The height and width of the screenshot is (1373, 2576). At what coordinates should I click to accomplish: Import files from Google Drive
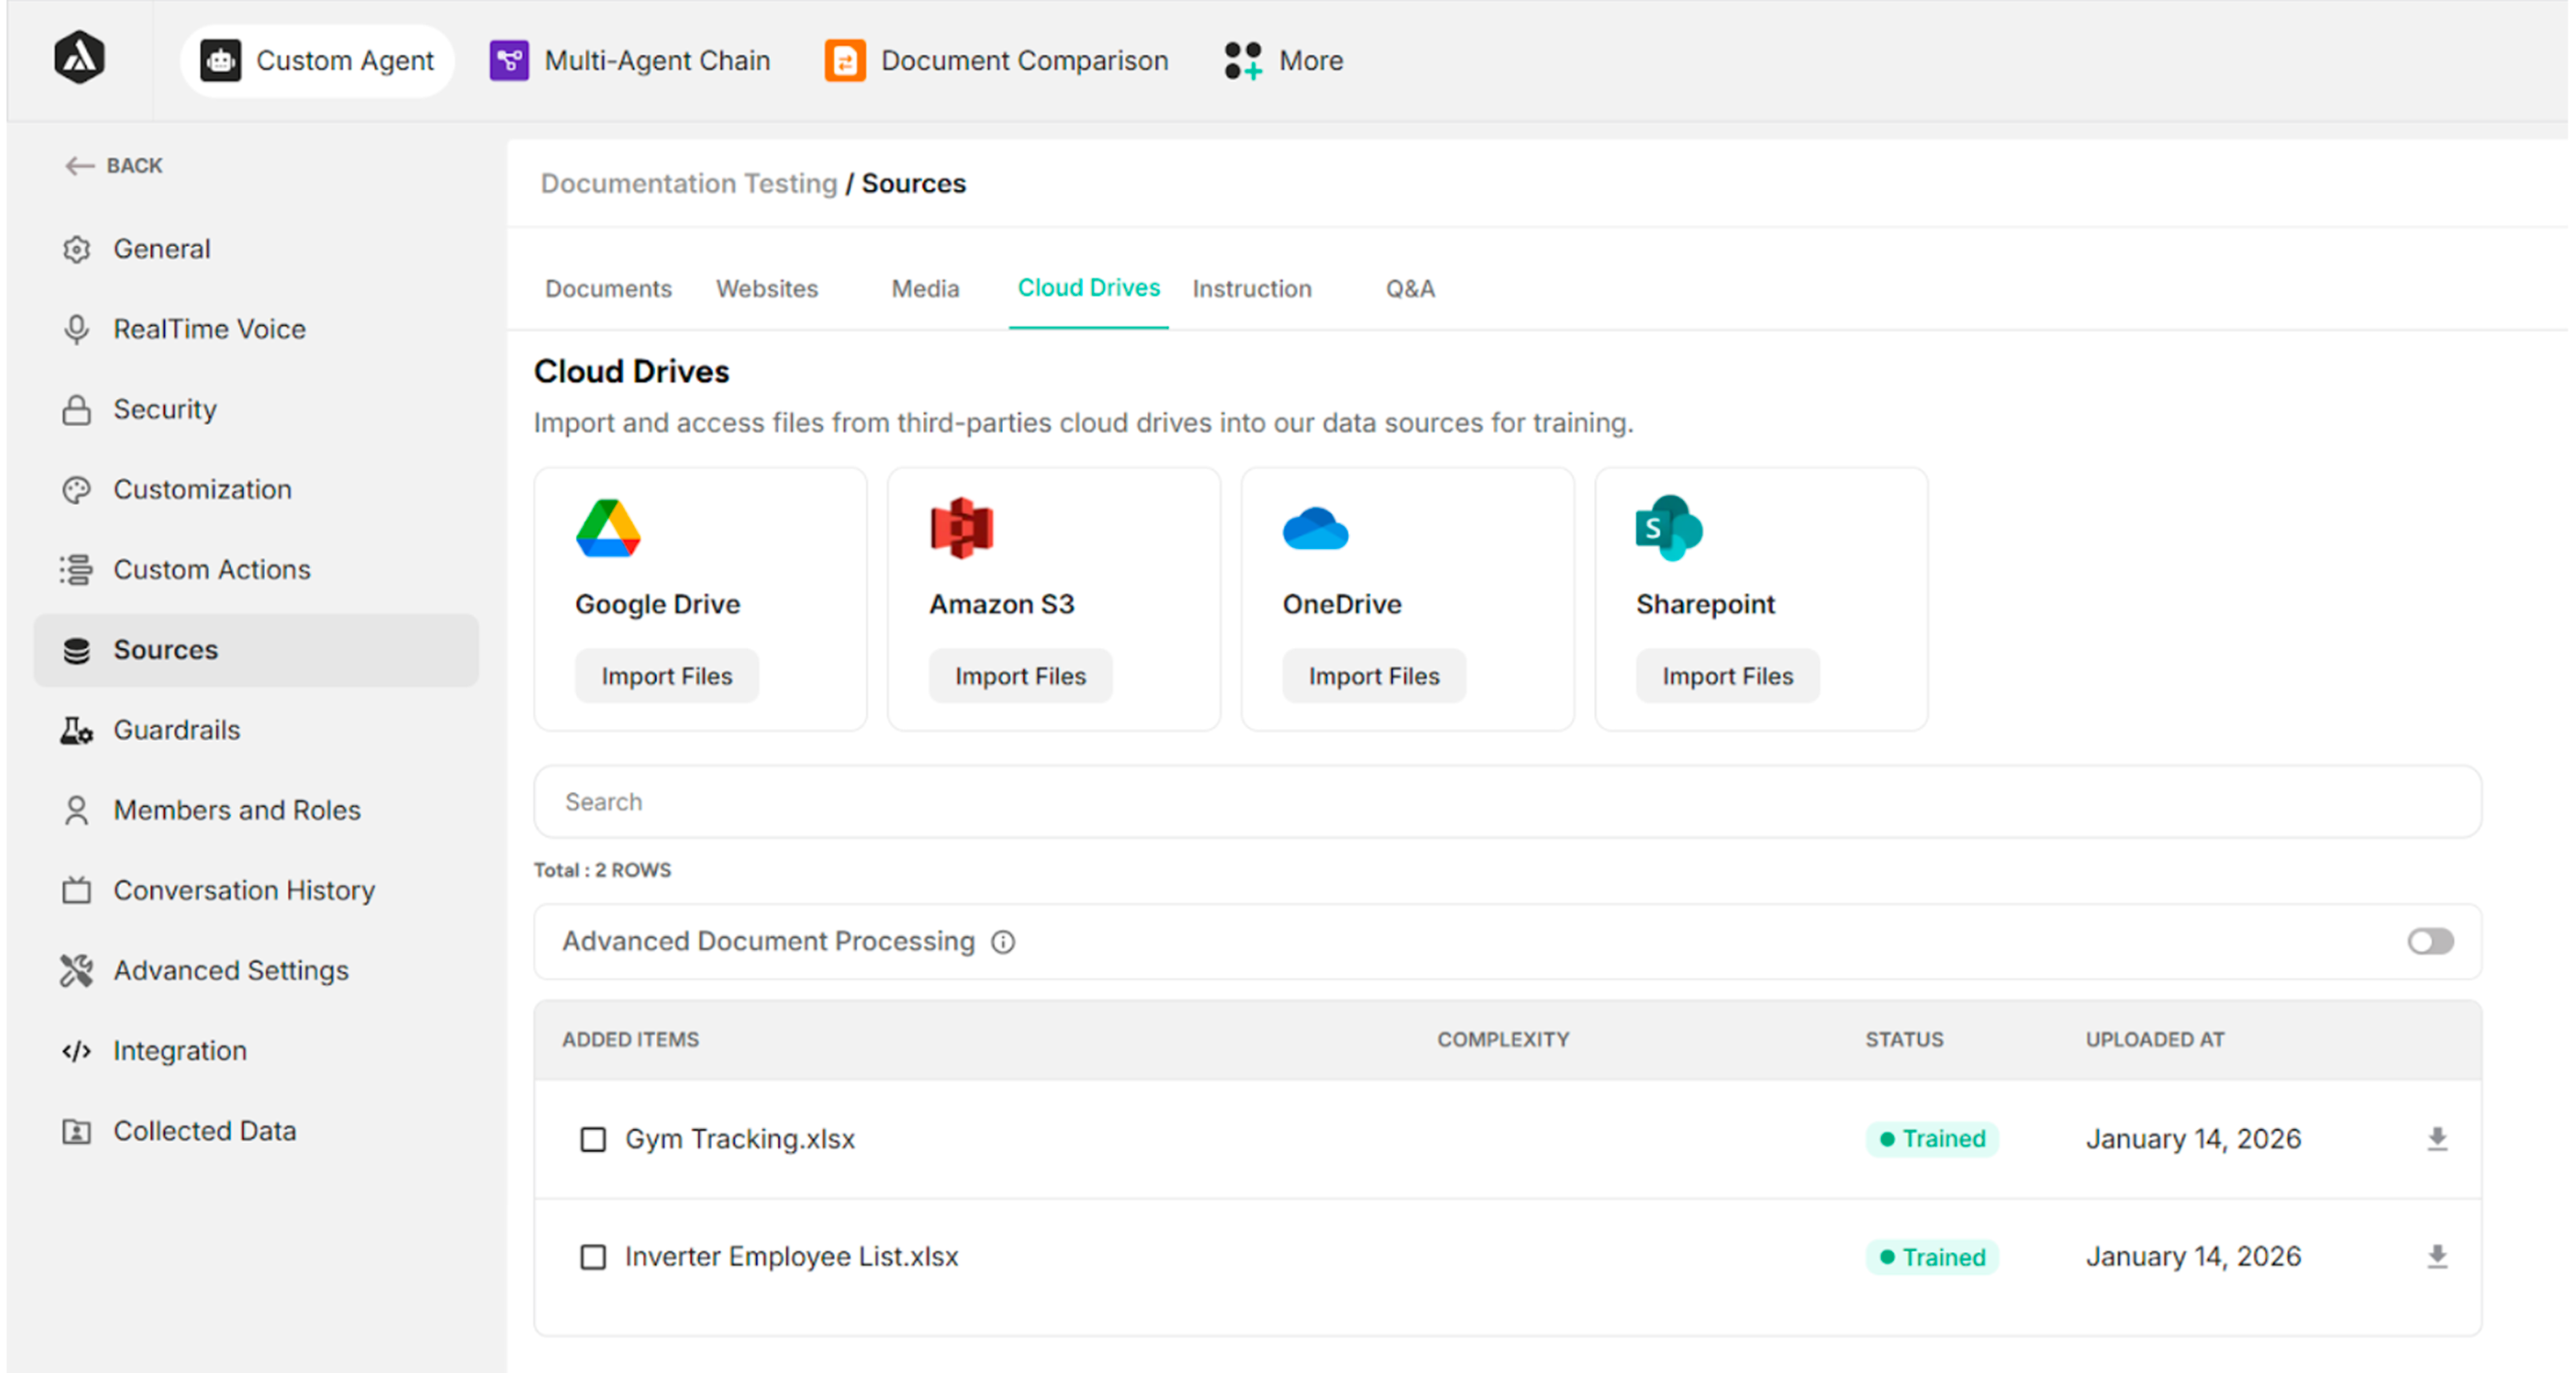(666, 676)
